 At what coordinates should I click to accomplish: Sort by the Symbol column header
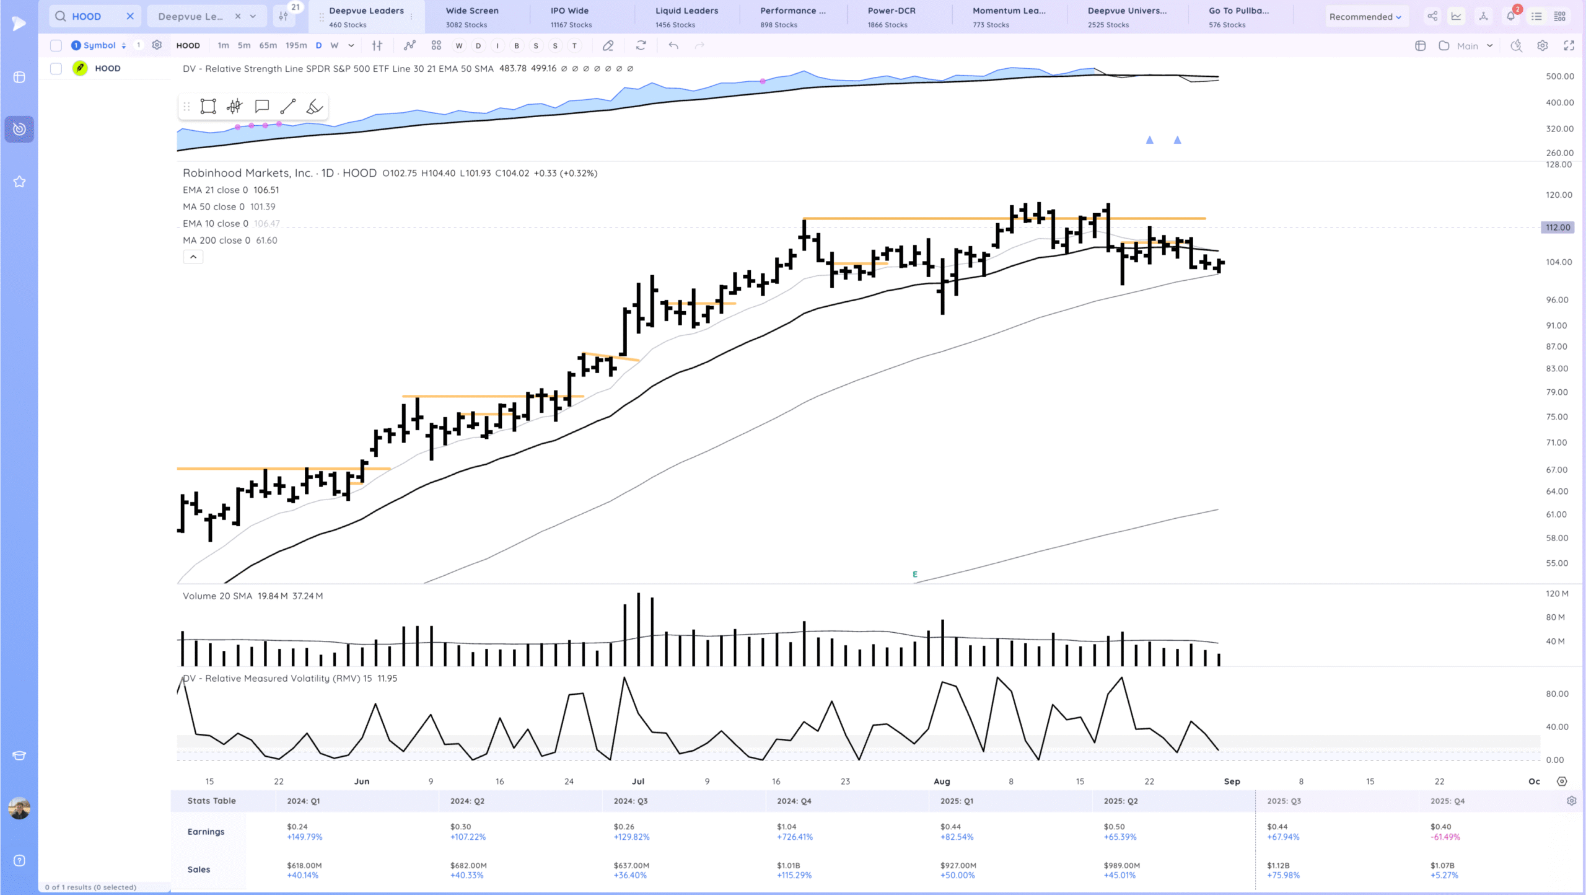click(x=100, y=45)
